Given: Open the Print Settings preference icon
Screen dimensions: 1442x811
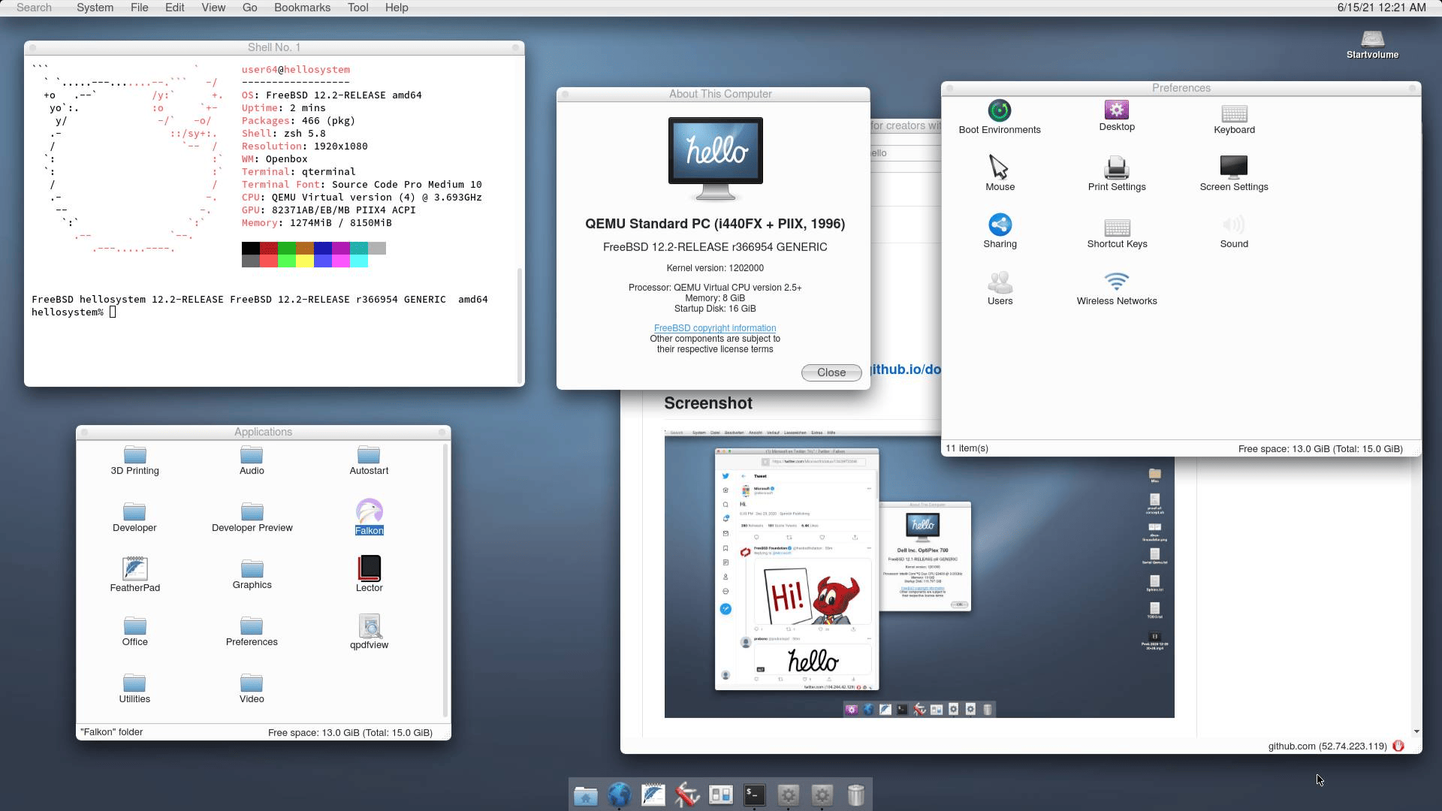Looking at the screenshot, I should tap(1116, 168).
